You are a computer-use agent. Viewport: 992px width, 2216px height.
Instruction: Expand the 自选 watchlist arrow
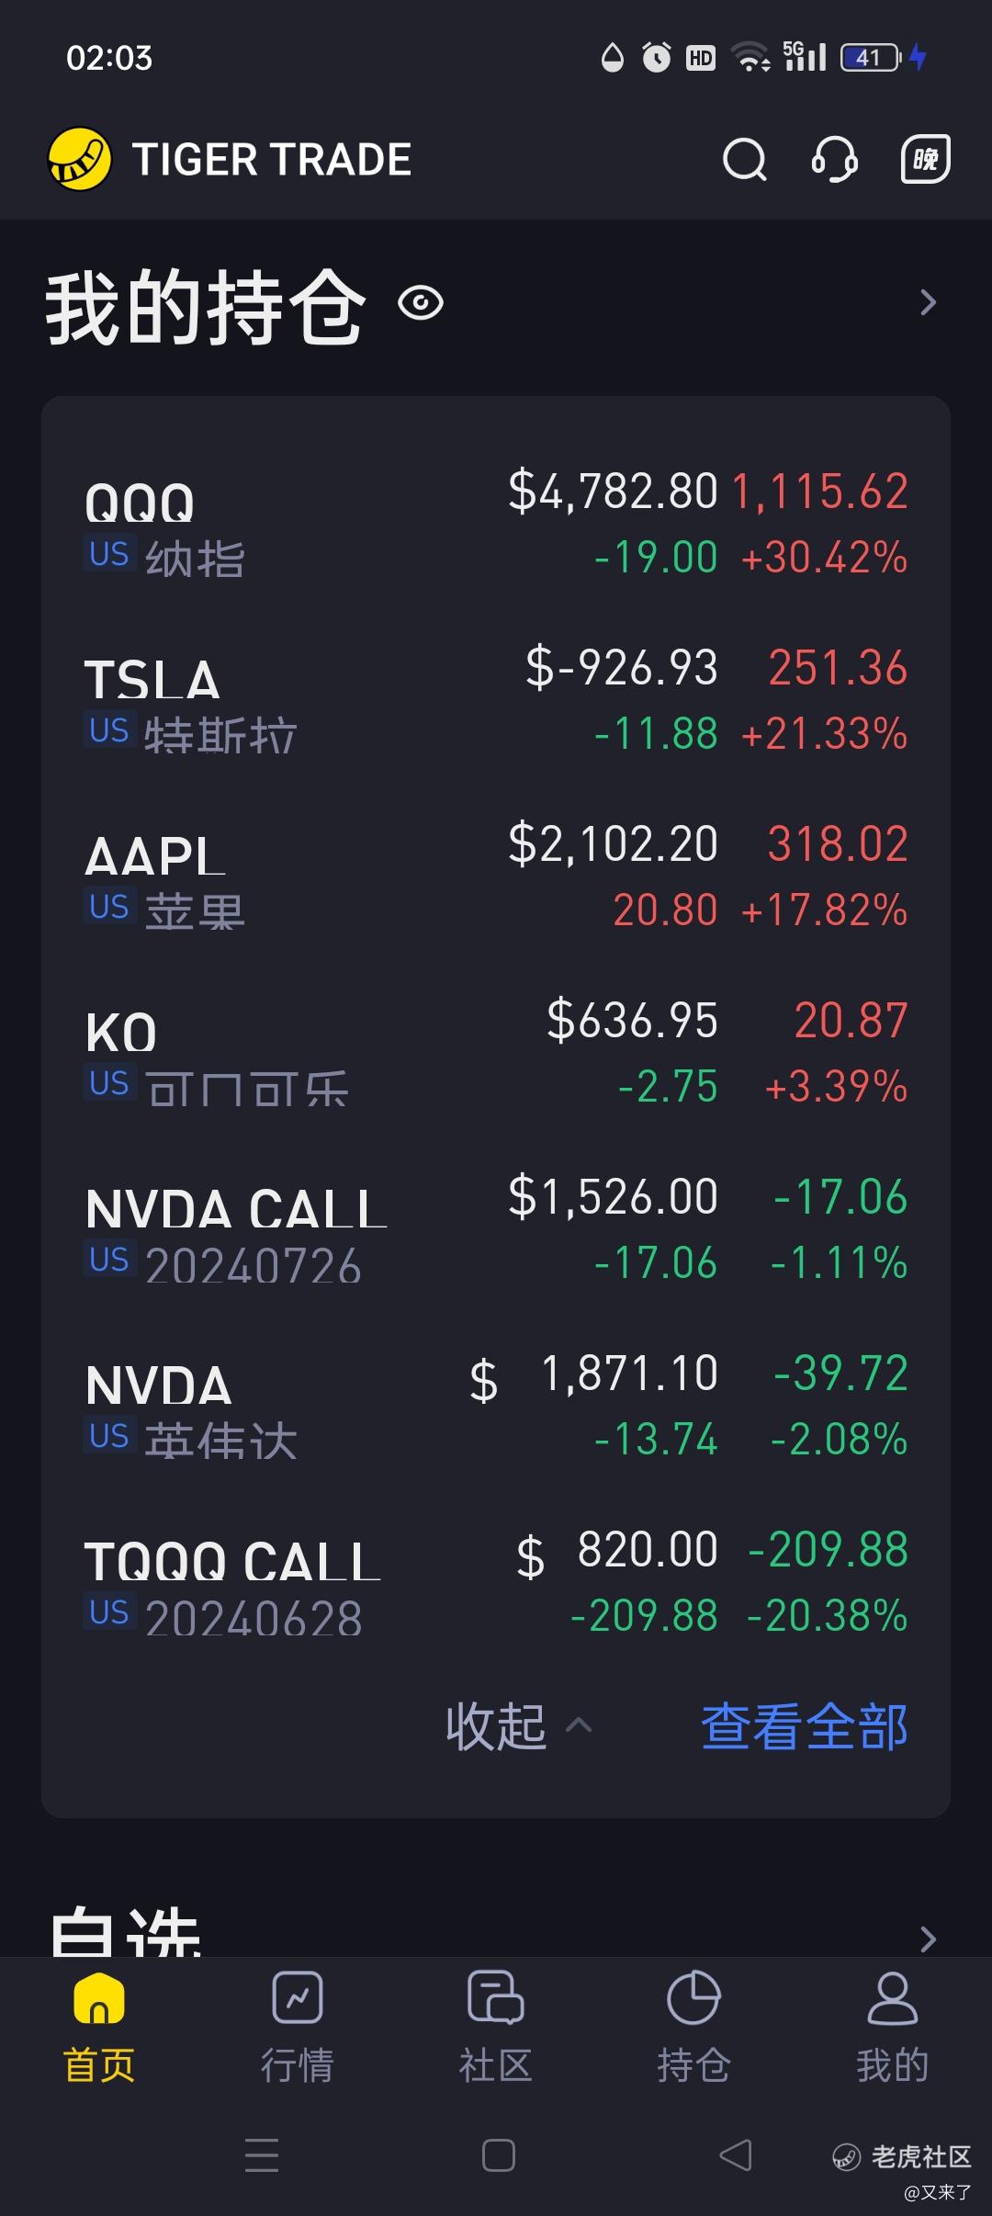point(928,1939)
